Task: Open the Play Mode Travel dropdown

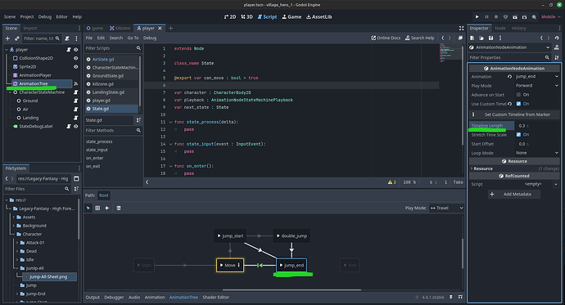Action: point(447,208)
